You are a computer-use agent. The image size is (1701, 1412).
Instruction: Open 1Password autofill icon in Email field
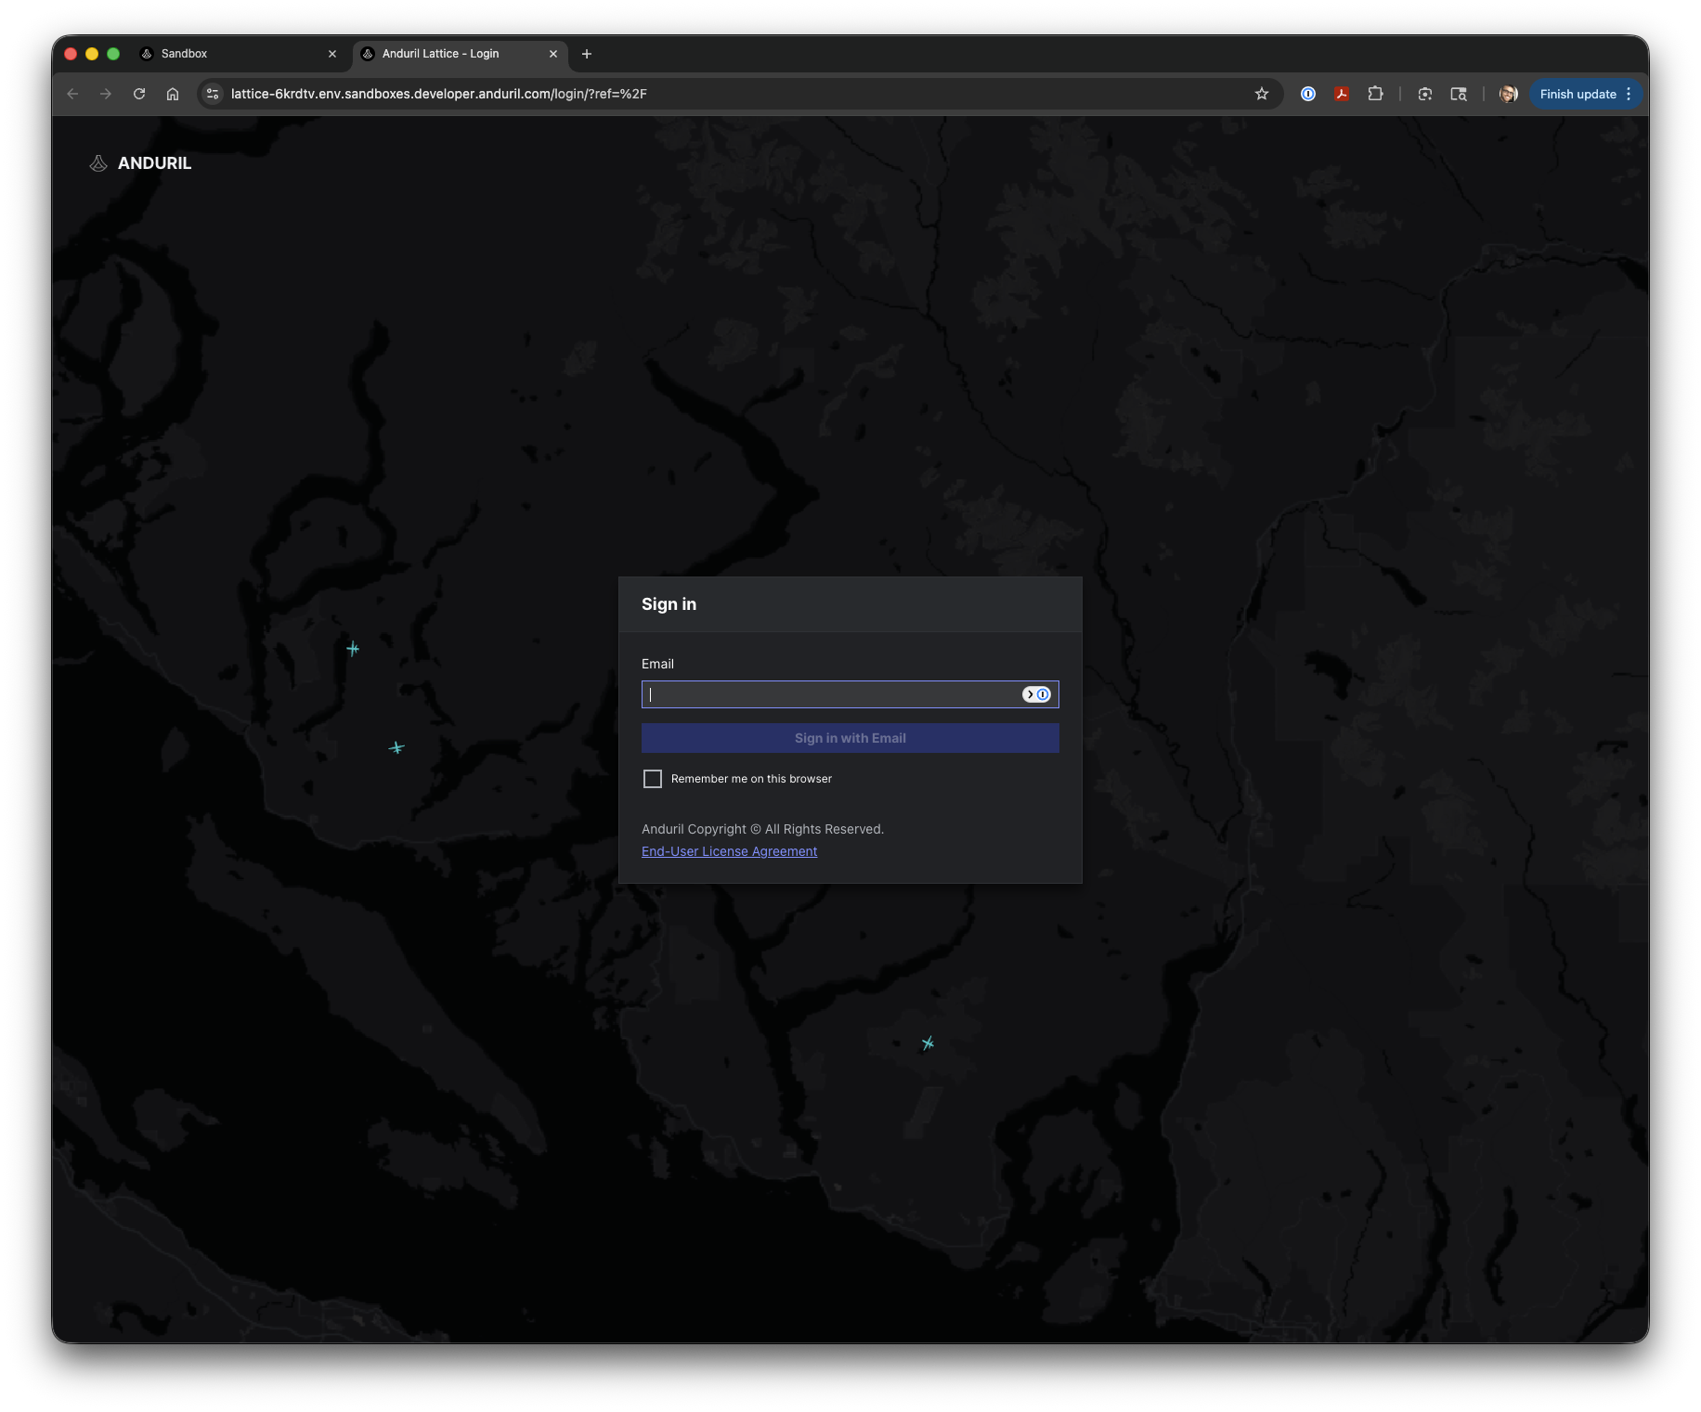(1037, 694)
